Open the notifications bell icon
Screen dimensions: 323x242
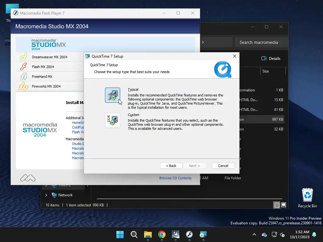314,234
